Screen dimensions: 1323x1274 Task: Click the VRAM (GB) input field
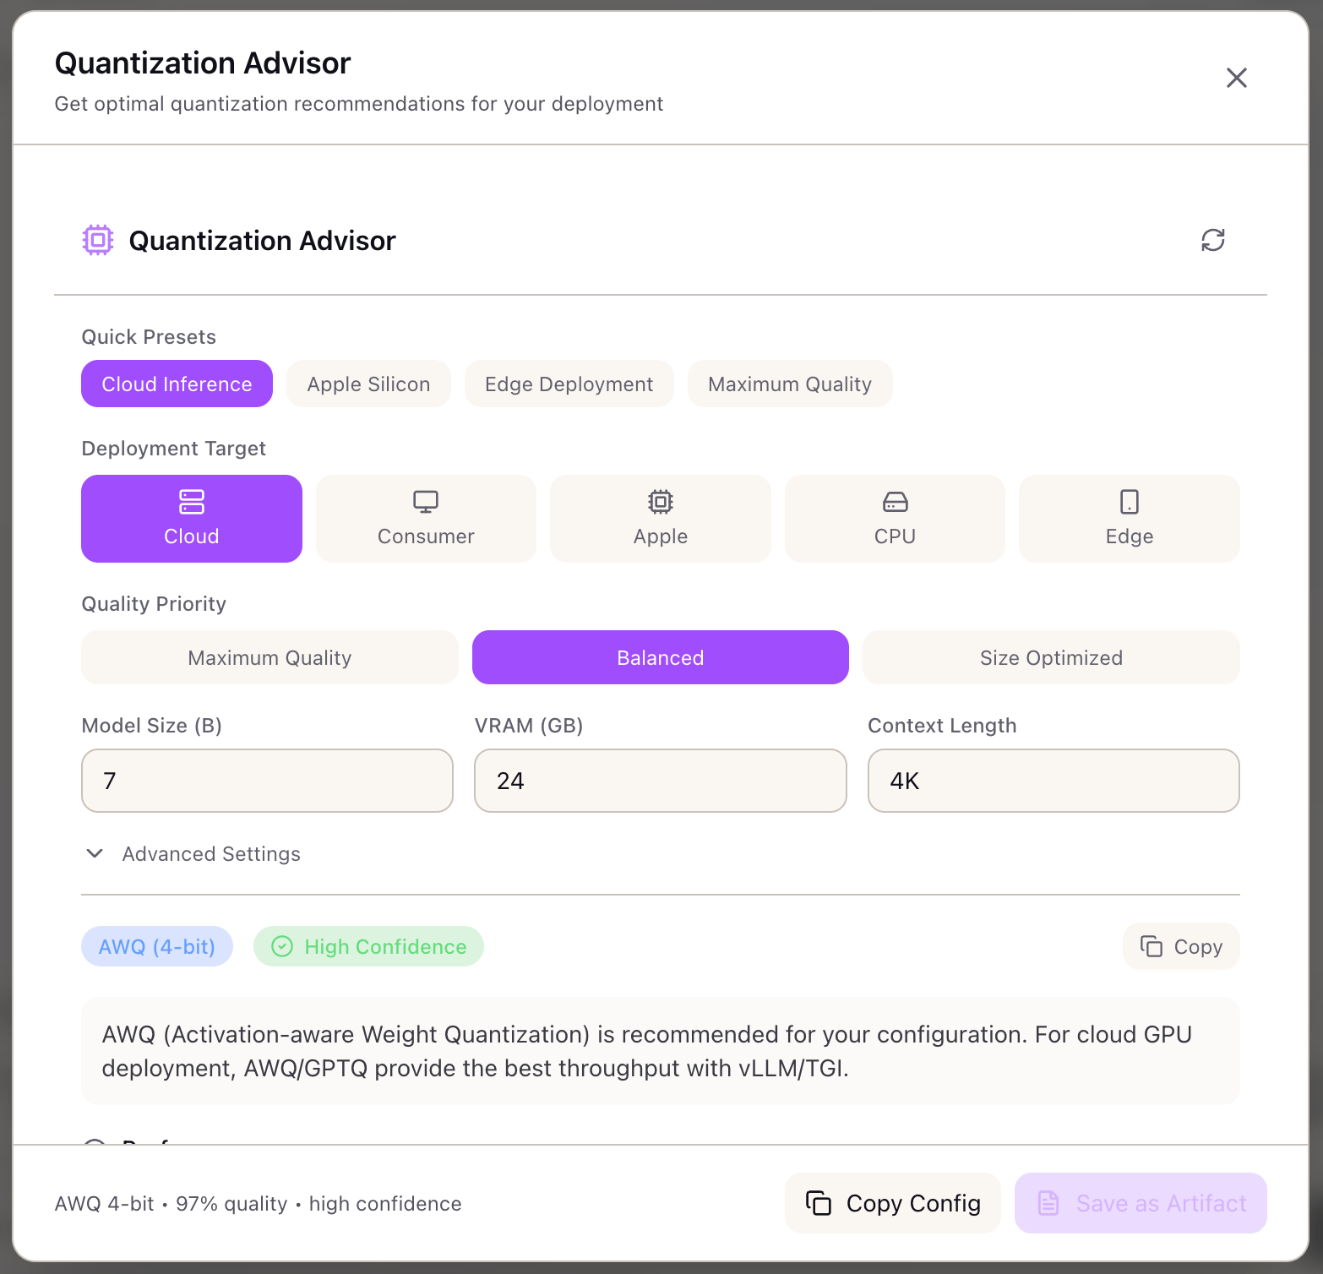[660, 781]
